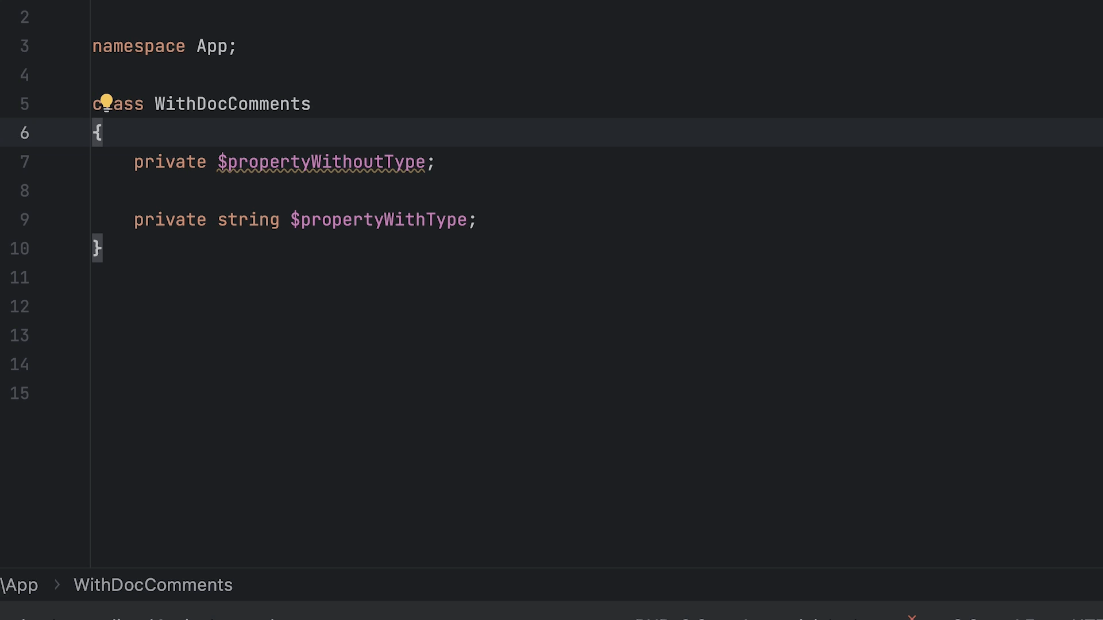Click the string type declaration
The image size is (1103, 620).
pos(248,220)
